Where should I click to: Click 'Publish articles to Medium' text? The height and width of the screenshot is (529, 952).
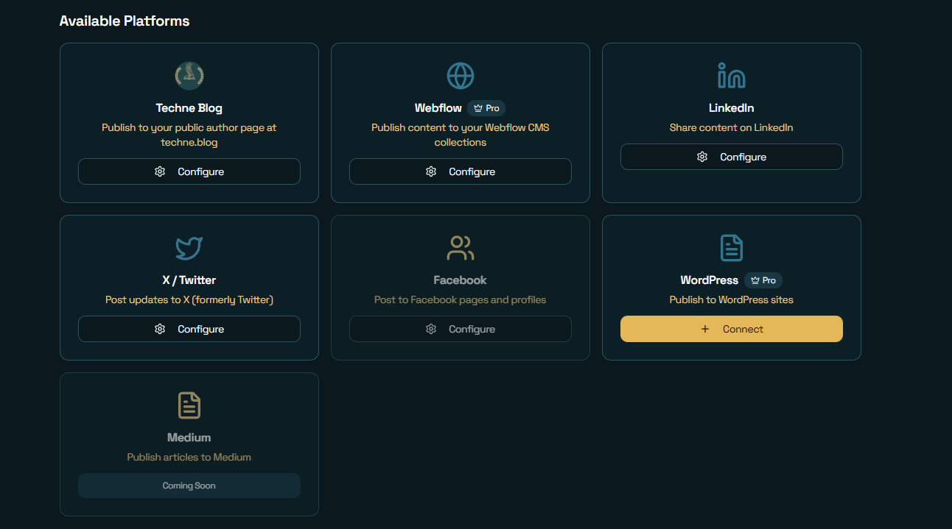pyautogui.click(x=189, y=457)
